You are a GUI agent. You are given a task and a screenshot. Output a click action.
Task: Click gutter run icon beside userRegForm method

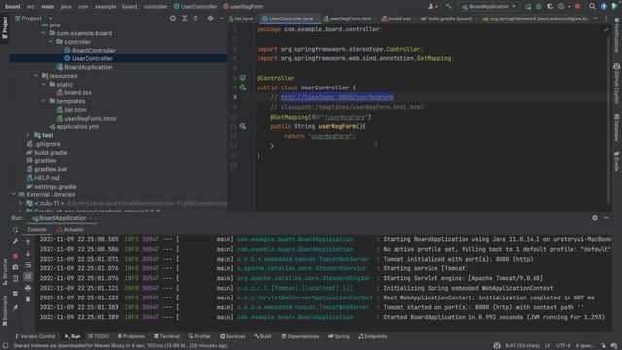(x=243, y=126)
